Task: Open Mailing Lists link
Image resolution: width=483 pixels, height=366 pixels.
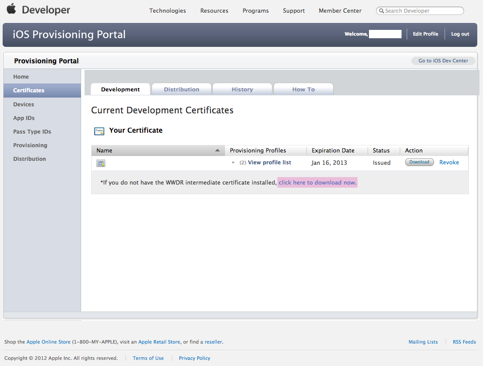Action: point(423,342)
